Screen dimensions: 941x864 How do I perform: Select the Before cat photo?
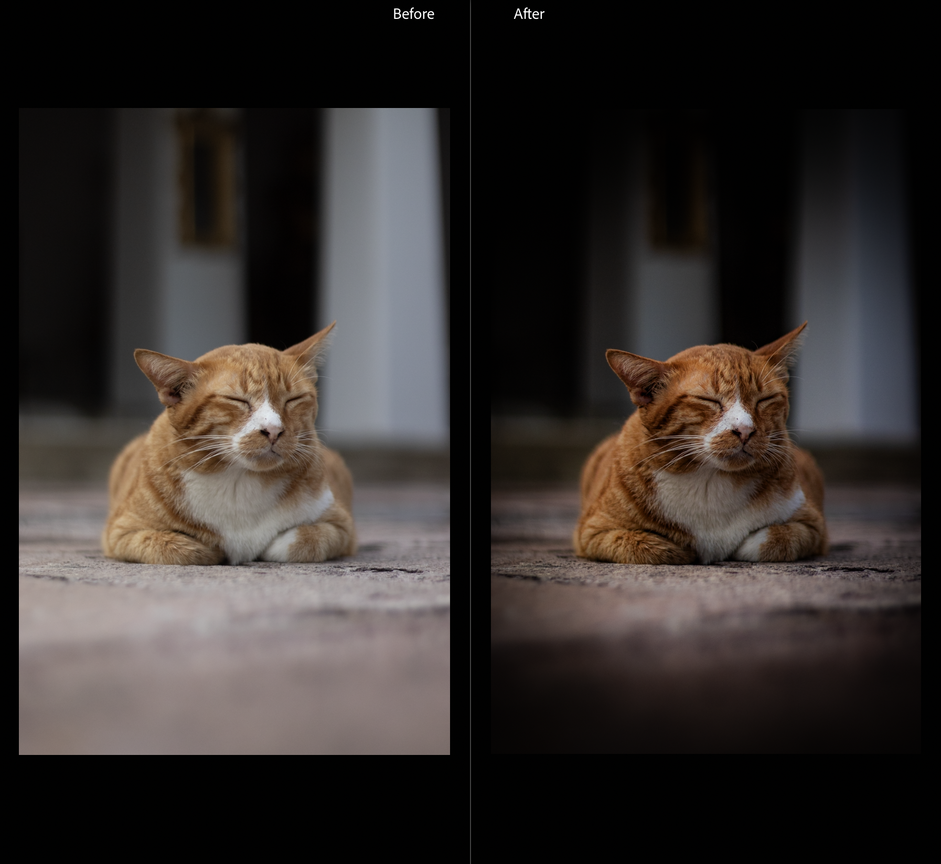pyautogui.click(x=234, y=431)
